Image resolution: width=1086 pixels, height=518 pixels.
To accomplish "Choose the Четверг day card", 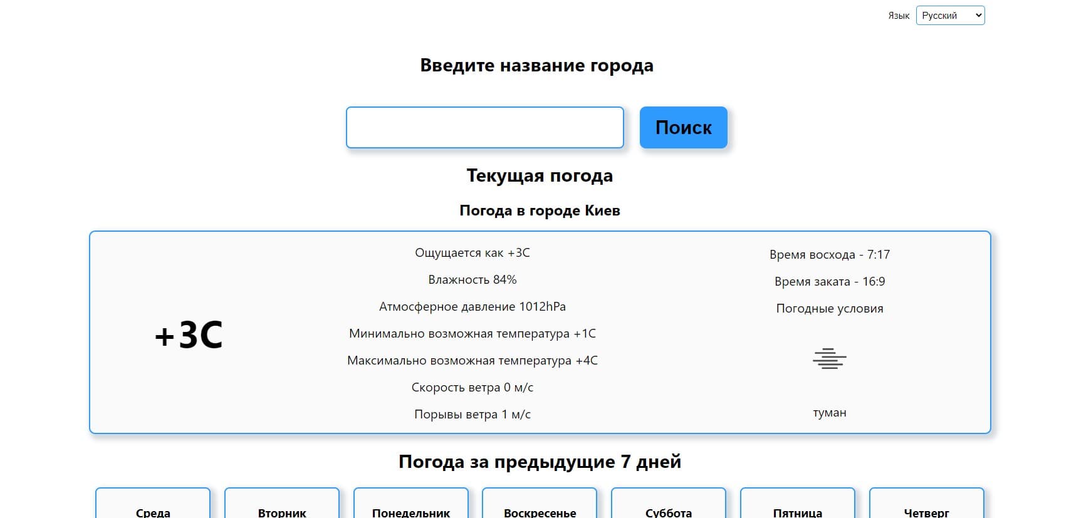I will (x=927, y=504).
